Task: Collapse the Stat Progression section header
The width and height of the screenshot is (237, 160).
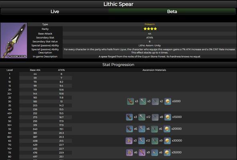Action: coord(118,65)
